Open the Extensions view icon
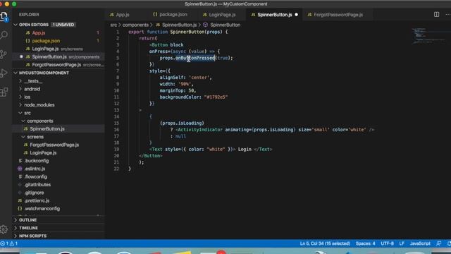The height and width of the screenshot is (254, 451). pos(4,92)
